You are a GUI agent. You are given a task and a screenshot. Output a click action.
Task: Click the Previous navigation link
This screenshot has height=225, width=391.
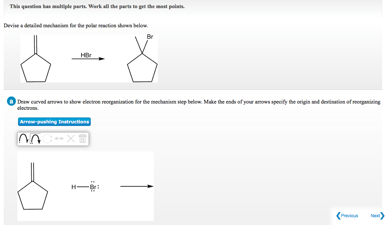tap(349, 215)
